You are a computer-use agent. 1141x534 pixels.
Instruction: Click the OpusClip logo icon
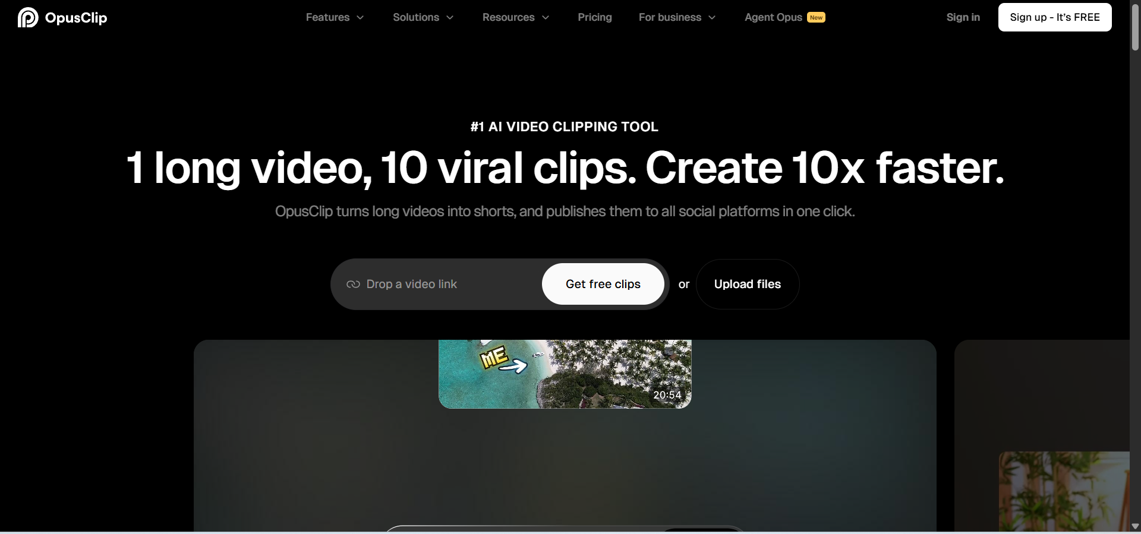(27, 18)
